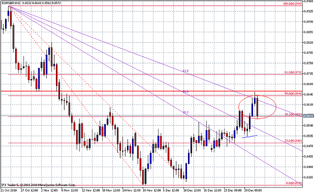Click the 0.8750 price axis value
Image resolution: width=315 pixels, height=193 pixels.
(309, 63)
